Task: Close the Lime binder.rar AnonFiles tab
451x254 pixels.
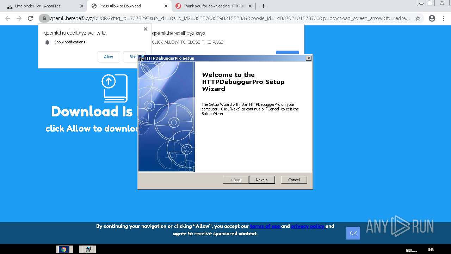Action: 82,6
